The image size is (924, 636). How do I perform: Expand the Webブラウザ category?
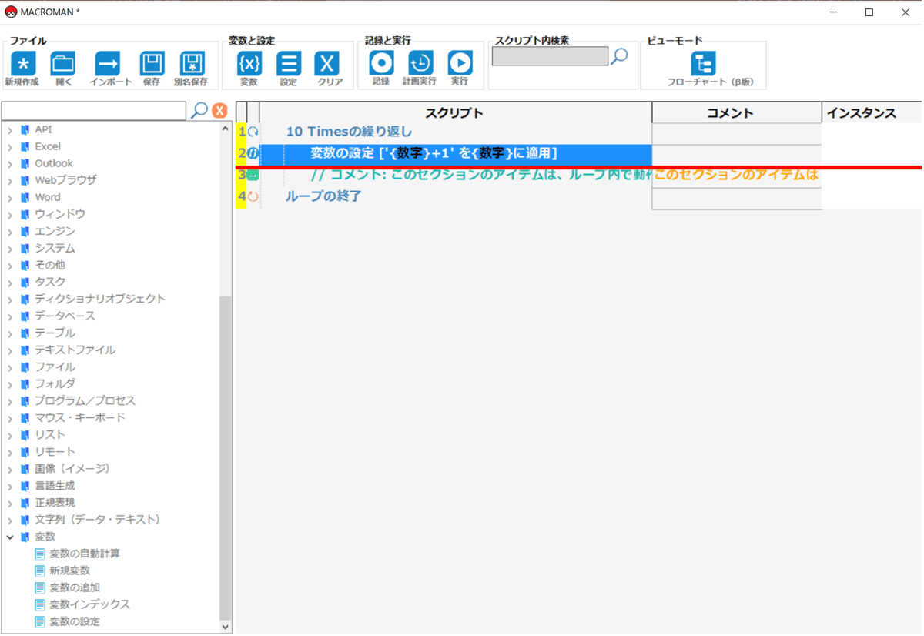(10, 181)
